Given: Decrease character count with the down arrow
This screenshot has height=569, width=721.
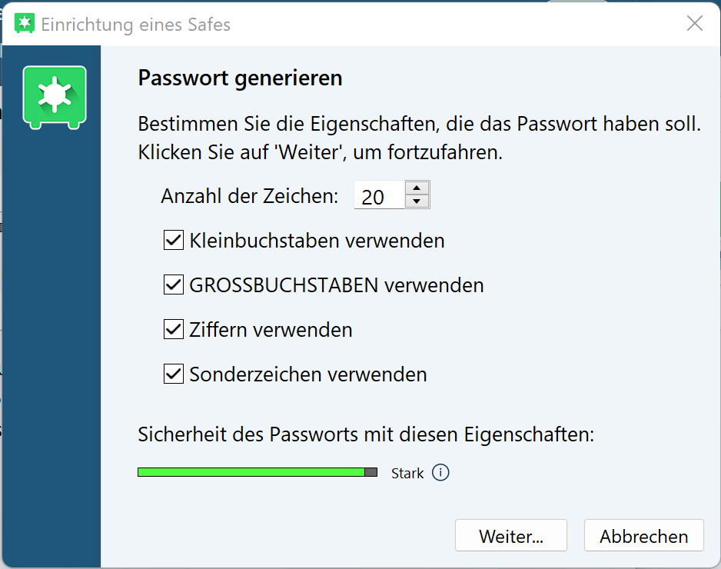Looking at the screenshot, I should (417, 201).
